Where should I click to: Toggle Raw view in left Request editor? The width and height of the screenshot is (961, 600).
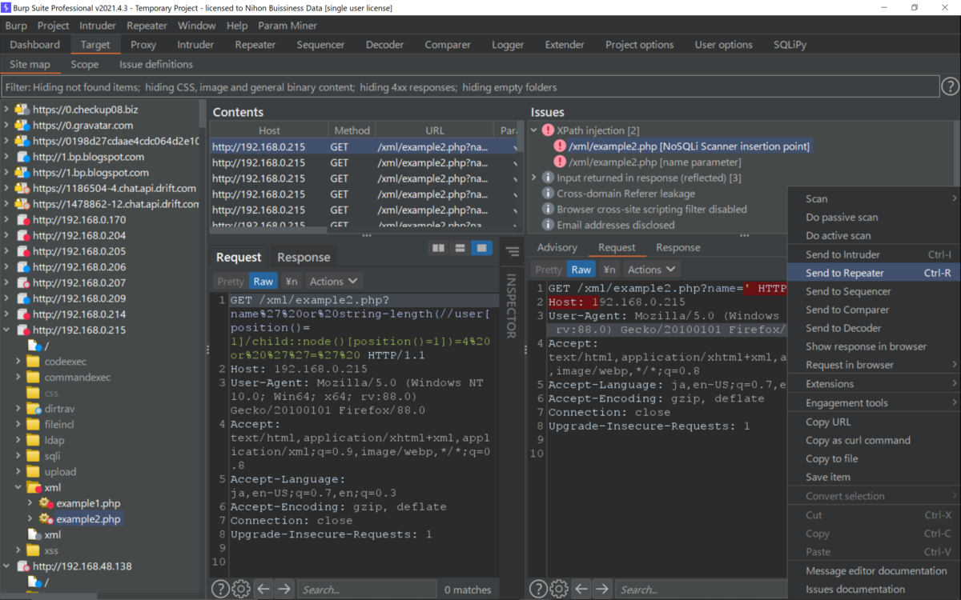(263, 281)
